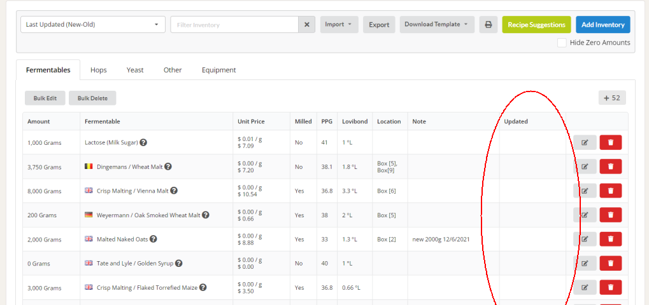Switch to the Other tab
Viewport: 649px width, 305px height.
[173, 70]
